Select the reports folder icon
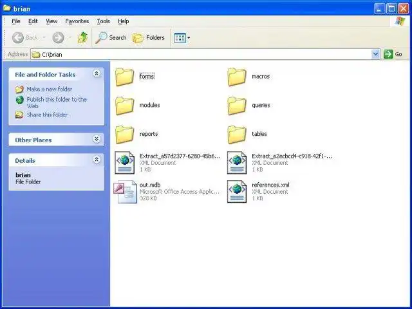 [124, 135]
